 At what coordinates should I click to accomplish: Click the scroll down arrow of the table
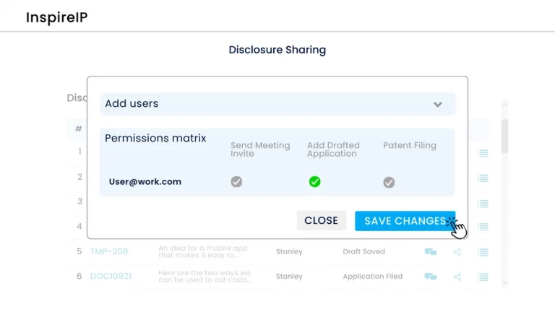[x=504, y=284]
